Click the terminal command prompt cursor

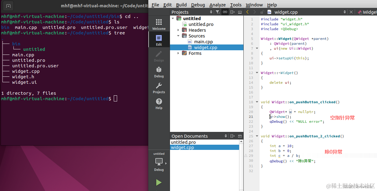(x=115, y=99)
